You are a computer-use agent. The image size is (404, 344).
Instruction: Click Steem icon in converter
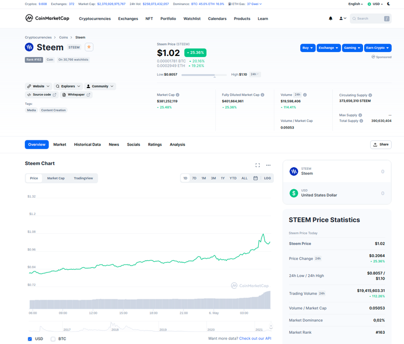[x=294, y=171]
